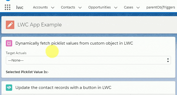Click the Update the contact records title
Image resolution: width=177 pixels, height=95 pixels.
tap(63, 88)
